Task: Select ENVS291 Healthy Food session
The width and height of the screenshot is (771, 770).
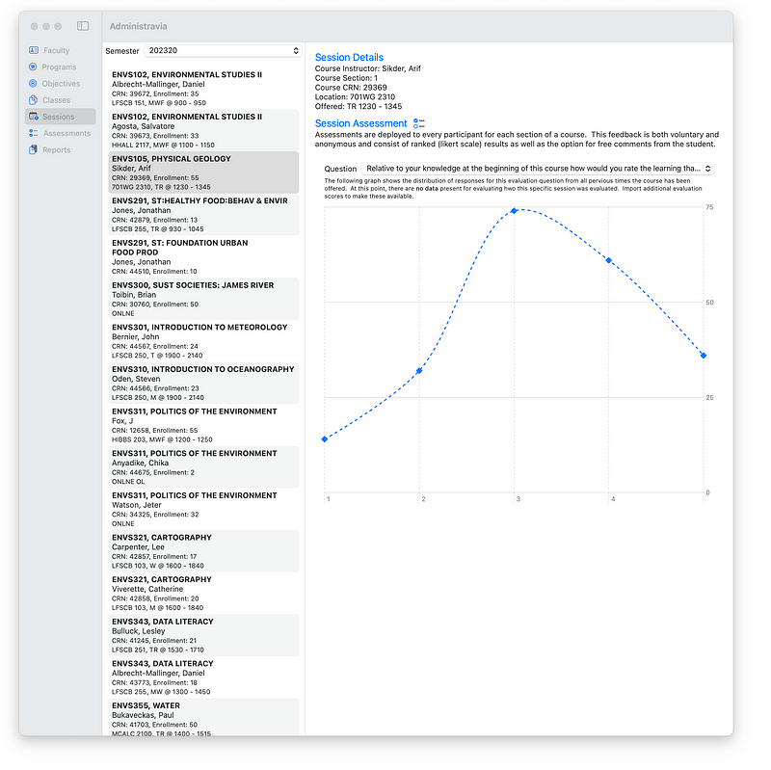Action: (203, 215)
